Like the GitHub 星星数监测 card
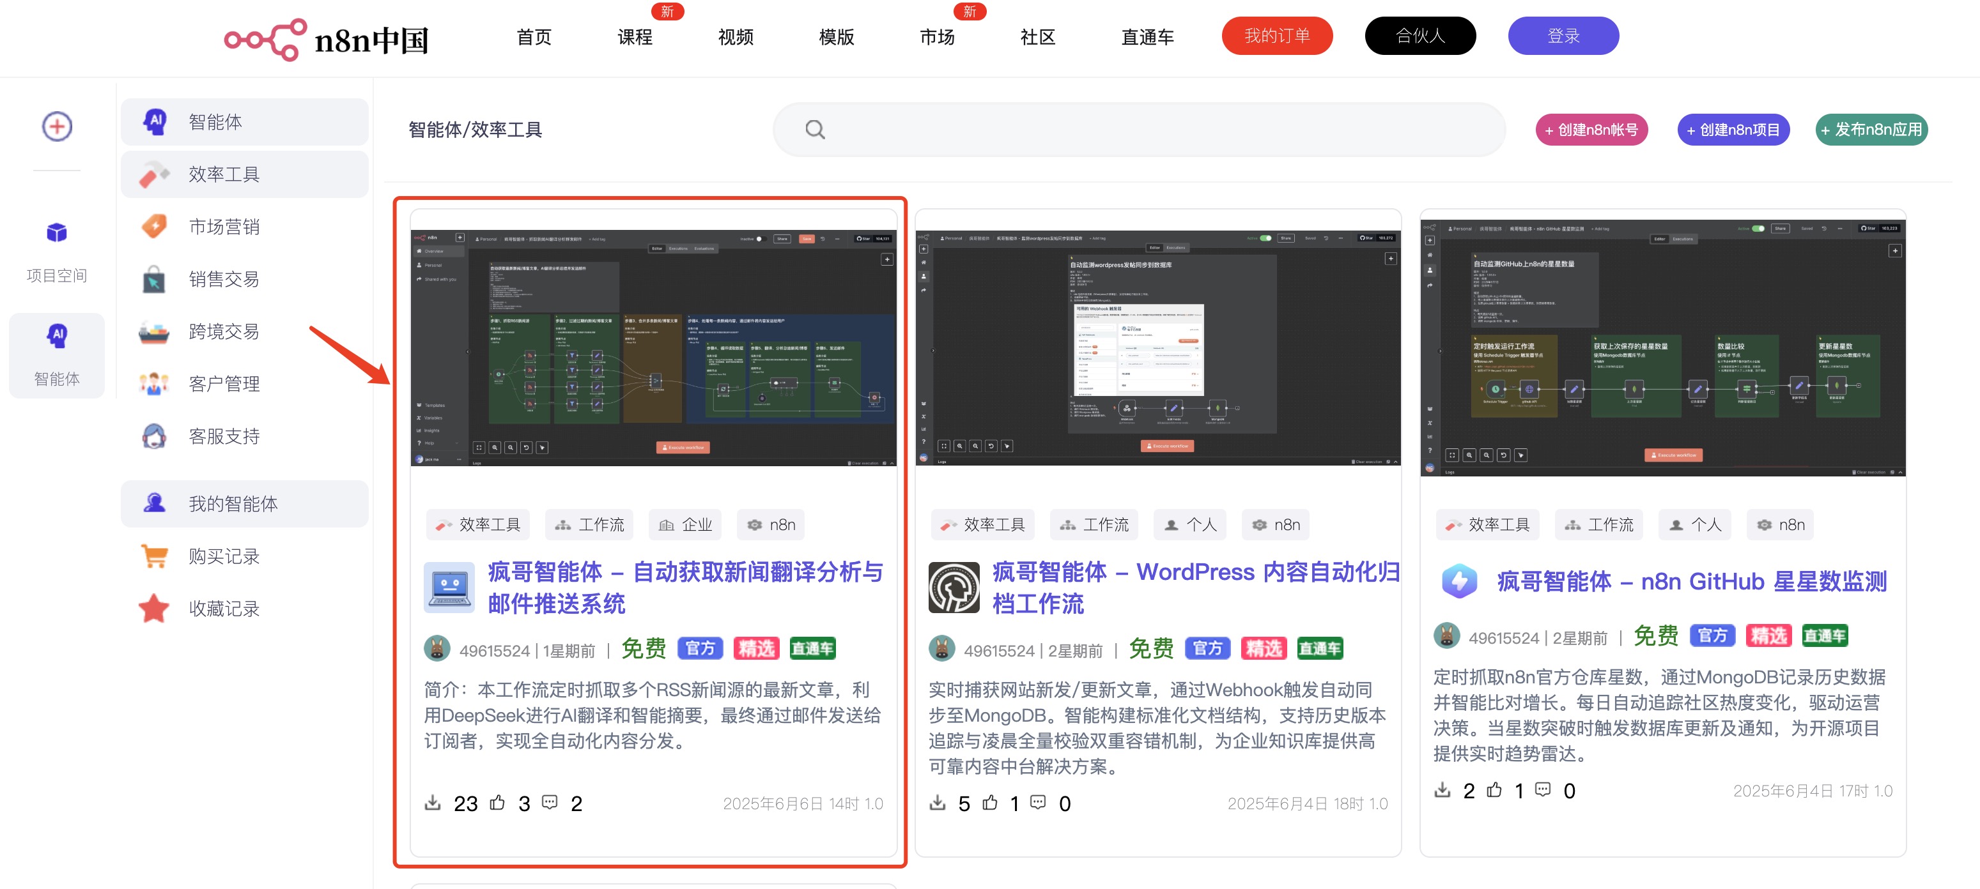1980x889 pixels. click(1494, 789)
